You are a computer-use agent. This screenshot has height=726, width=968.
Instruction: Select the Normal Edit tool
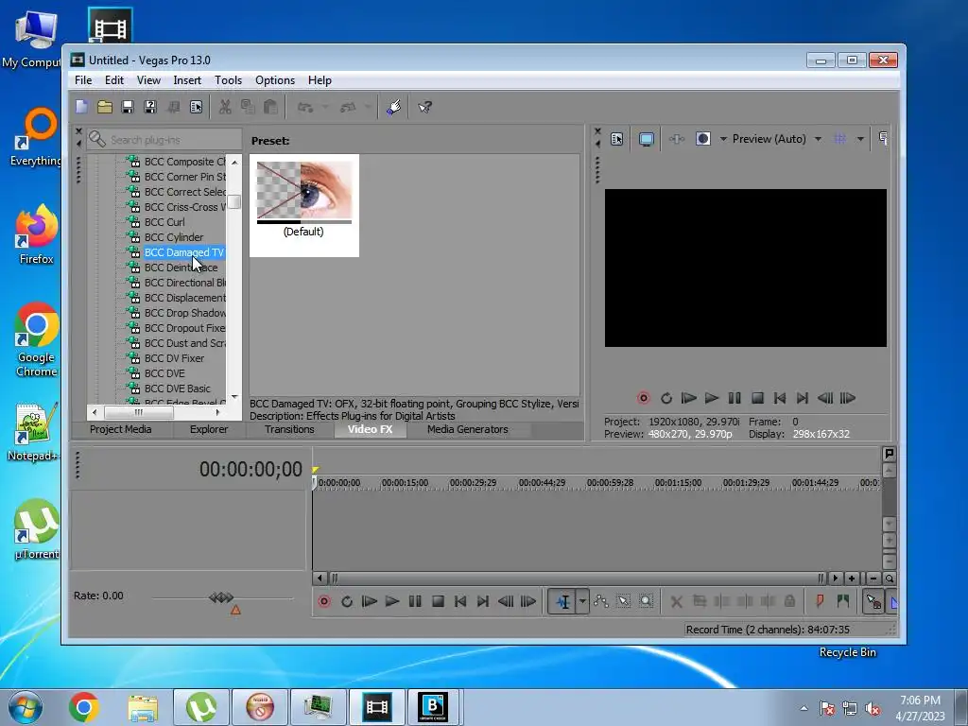point(562,601)
